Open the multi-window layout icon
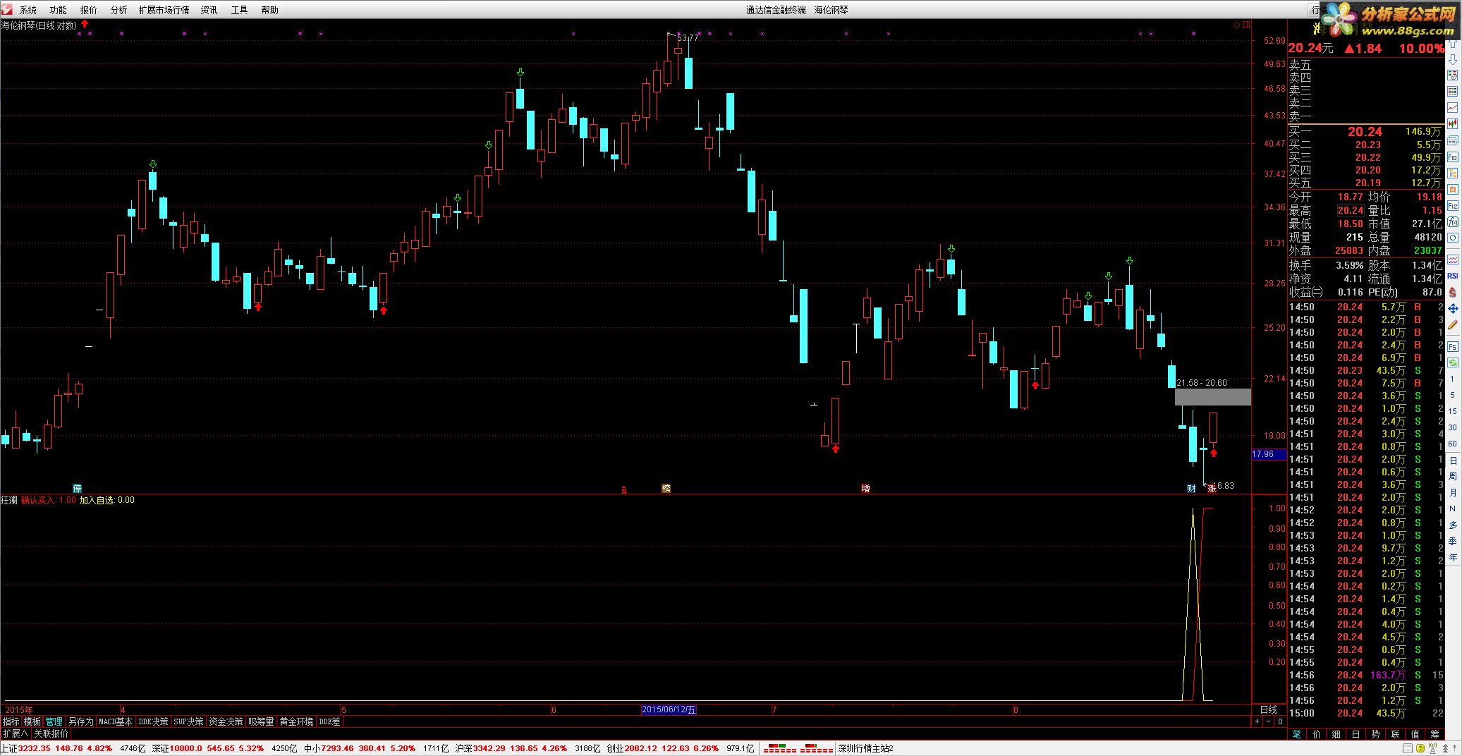 click(1453, 140)
